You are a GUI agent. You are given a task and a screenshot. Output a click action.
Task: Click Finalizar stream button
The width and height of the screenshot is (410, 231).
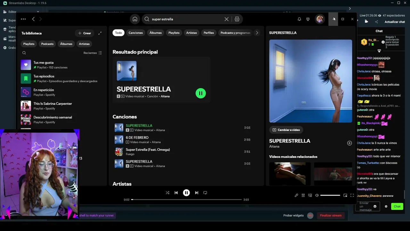pyautogui.click(x=331, y=216)
